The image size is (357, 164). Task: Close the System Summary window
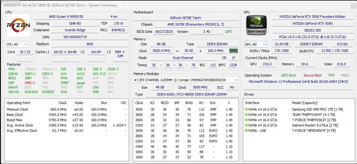click(354, 5)
